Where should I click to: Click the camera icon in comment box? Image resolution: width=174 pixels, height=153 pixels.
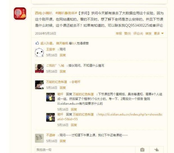pyautogui.click(x=142, y=150)
